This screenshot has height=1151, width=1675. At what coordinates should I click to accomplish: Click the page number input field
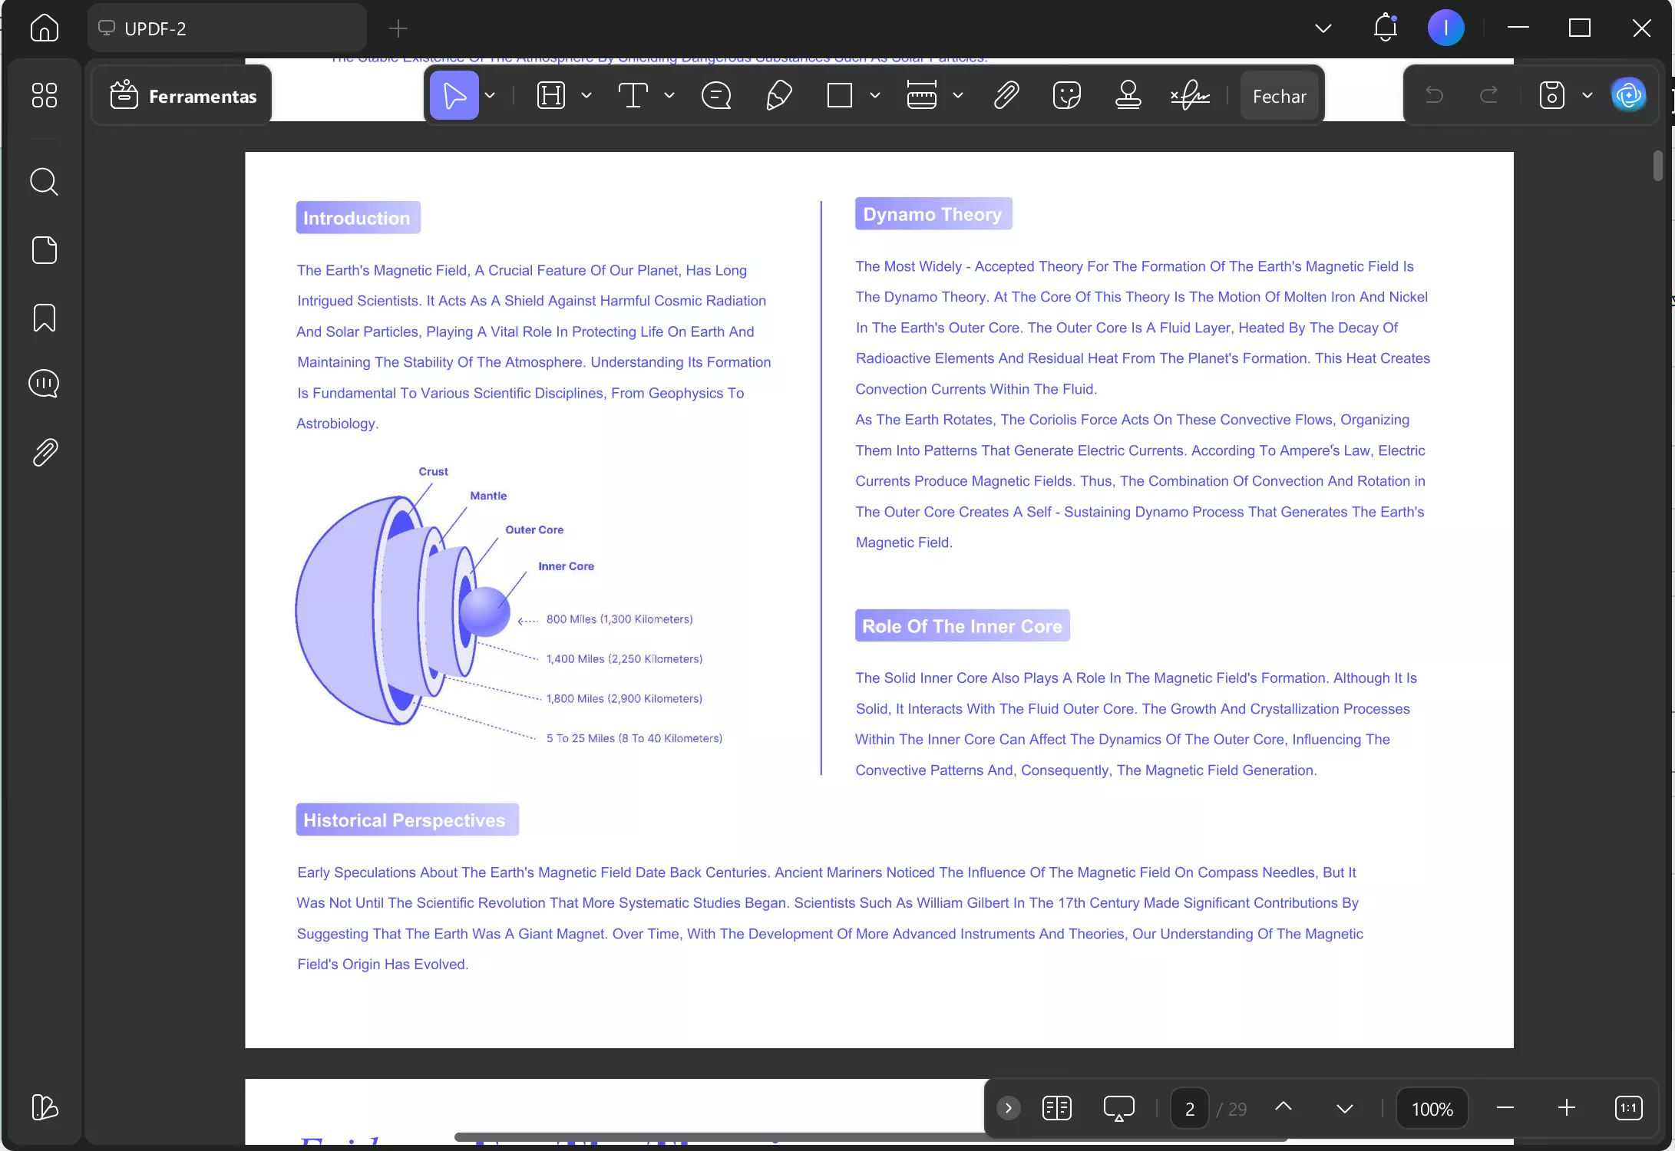(x=1190, y=1108)
